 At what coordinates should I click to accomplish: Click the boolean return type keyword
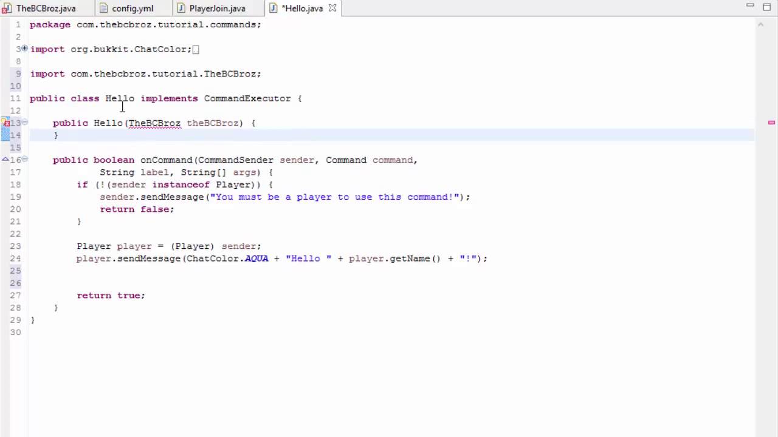click(x=114, y=160)
